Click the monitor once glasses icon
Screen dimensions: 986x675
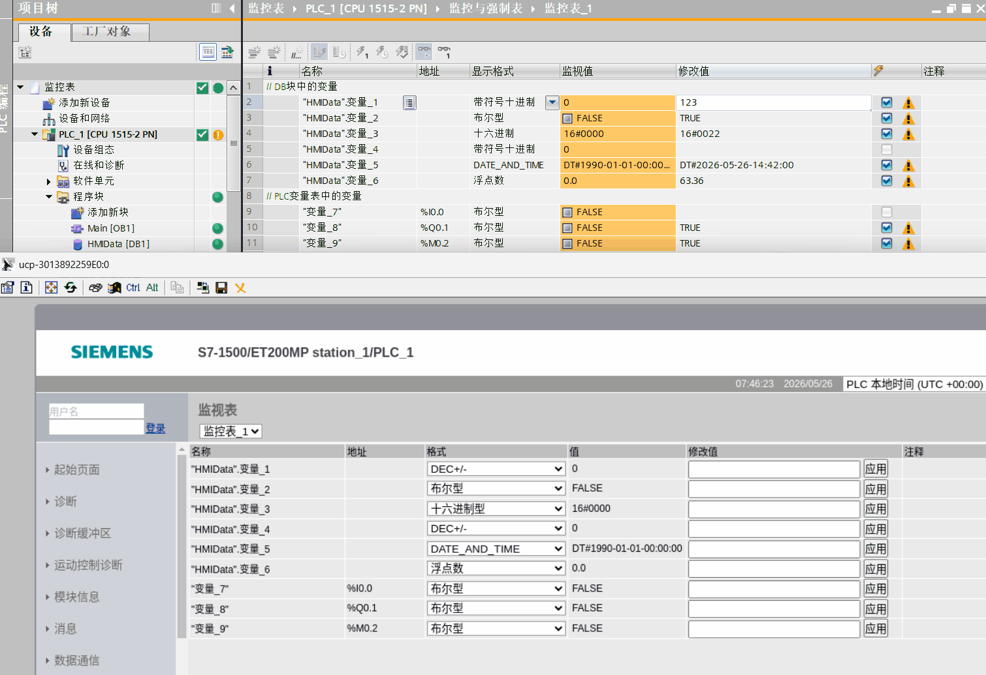click(x=444, y=52)
